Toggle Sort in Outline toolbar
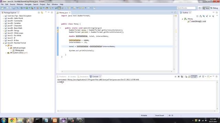This screenshot has width=220, height=123. point(200,16)
